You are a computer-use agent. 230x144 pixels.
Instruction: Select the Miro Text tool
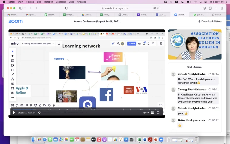pyautogui.click(x=13, y=56)
